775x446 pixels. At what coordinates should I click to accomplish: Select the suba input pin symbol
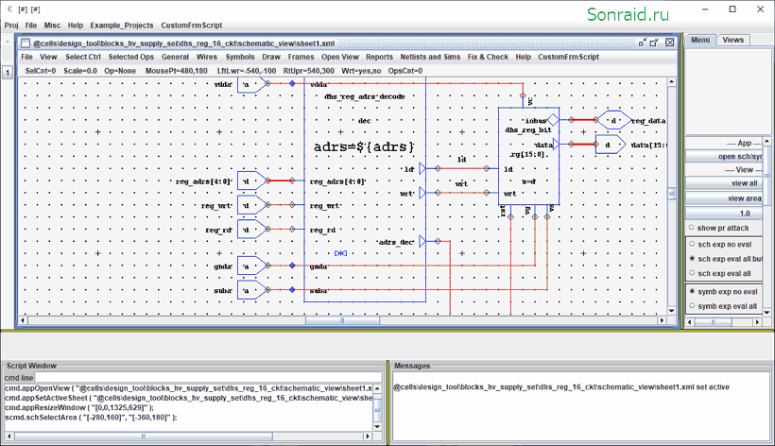252,290
